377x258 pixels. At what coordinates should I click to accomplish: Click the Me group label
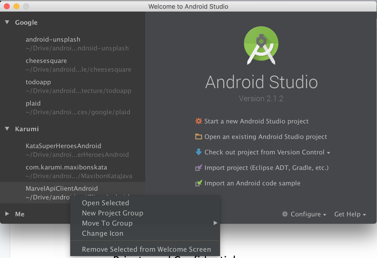point(19,214)
